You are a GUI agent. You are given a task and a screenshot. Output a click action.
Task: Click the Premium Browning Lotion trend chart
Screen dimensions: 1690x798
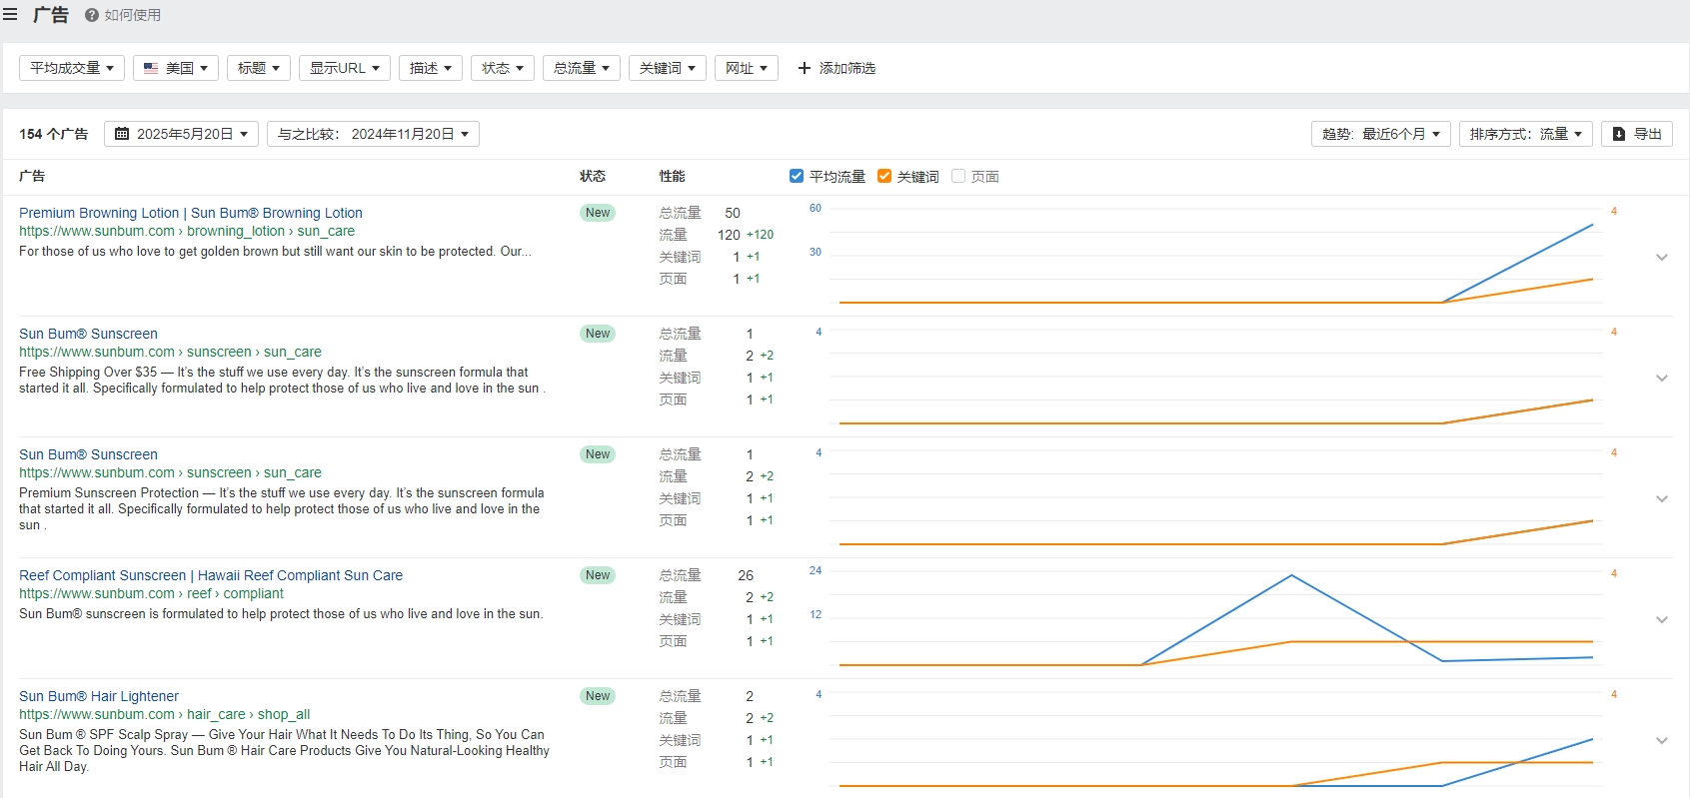point(1215,256)
